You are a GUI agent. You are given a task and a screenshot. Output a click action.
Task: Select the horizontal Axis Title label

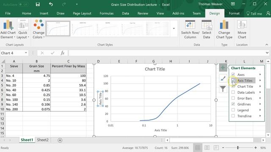[x=161, y=130]
